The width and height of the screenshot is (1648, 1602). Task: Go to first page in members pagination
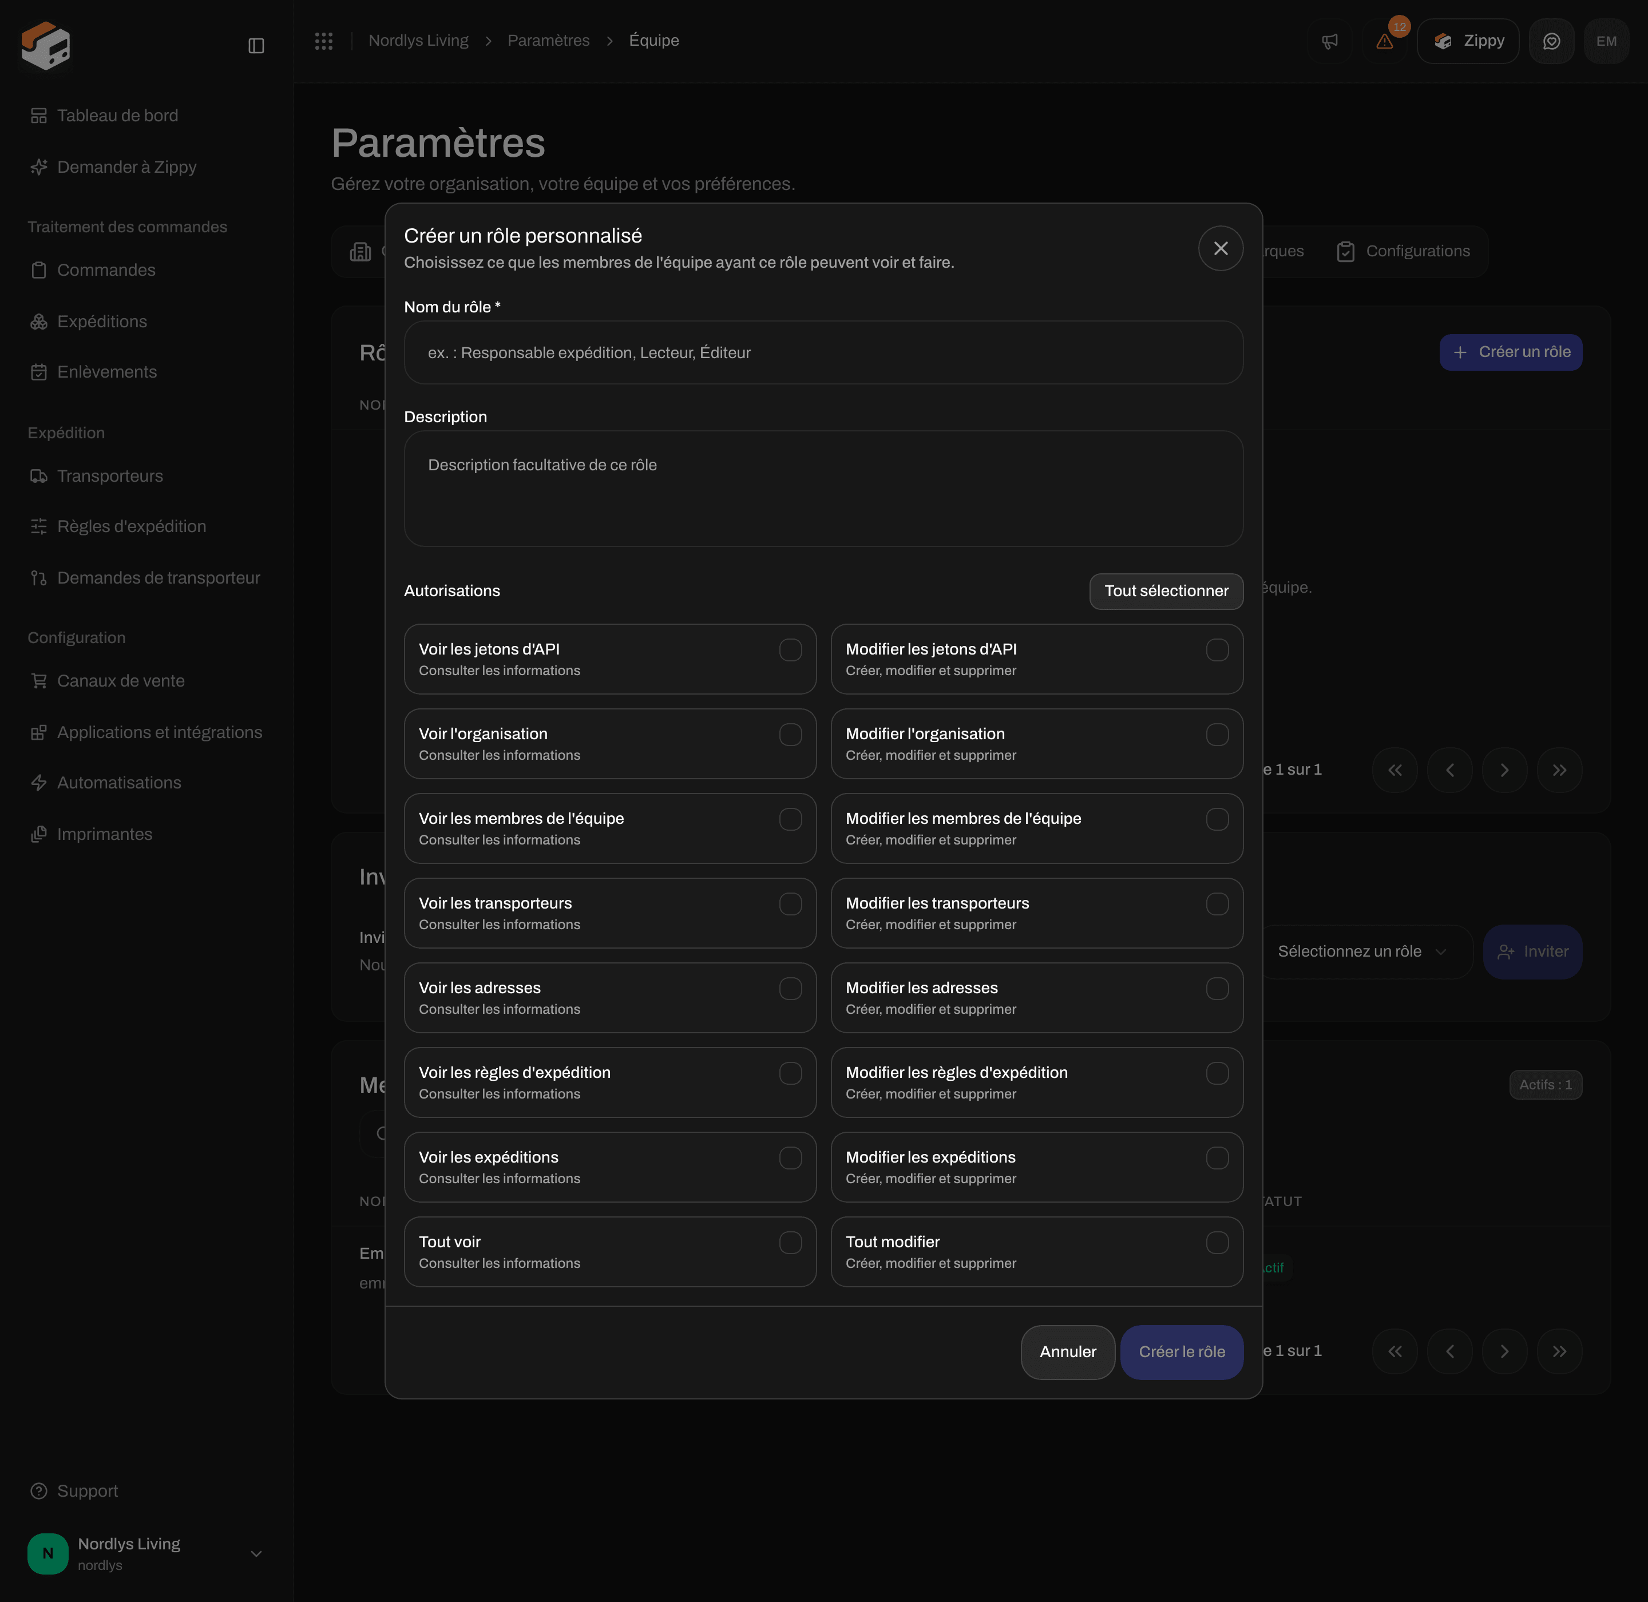pyautogui.click(x=1395, y=1351)
